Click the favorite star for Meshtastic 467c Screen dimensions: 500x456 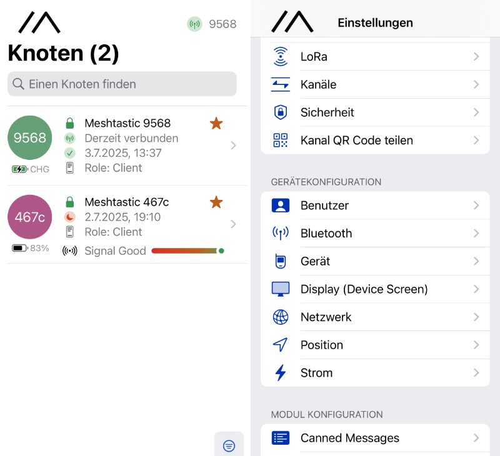[216, 202]
